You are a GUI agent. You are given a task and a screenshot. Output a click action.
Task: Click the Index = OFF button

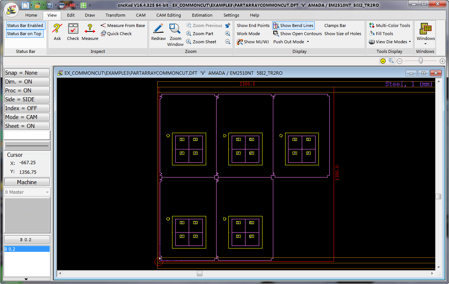[27, 108]
